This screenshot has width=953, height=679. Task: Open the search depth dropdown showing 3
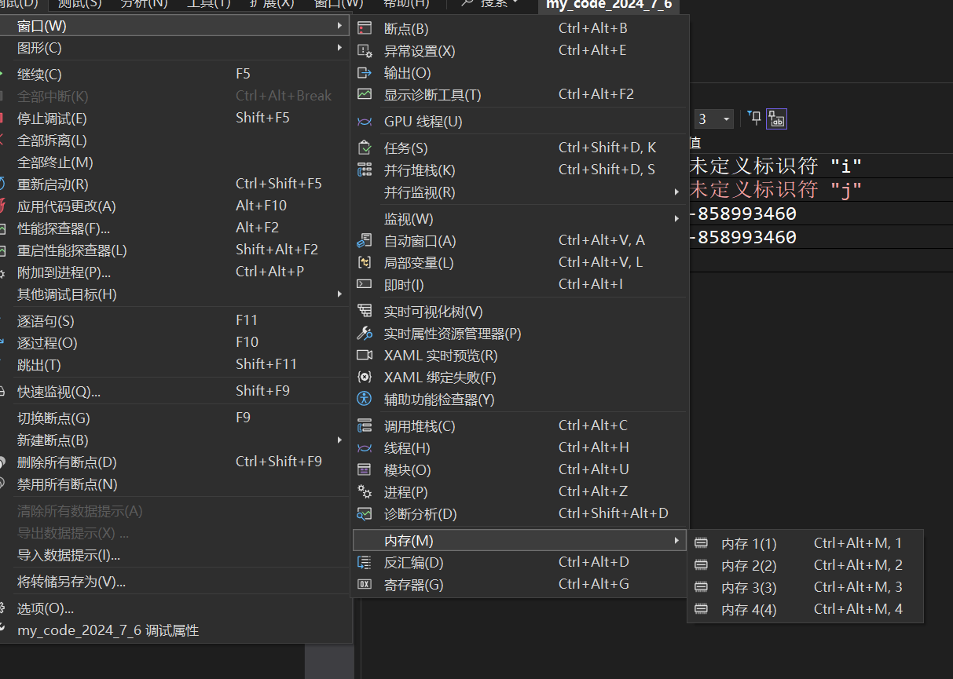[x=714, y=119]
